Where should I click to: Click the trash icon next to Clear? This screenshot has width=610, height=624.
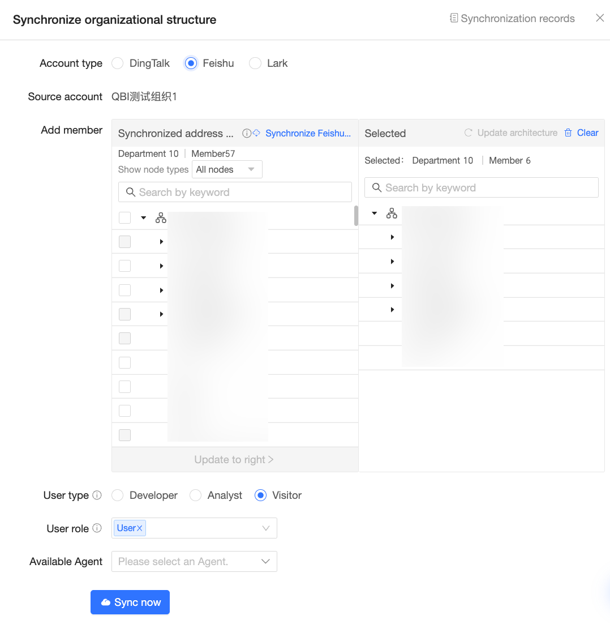coord(568,133)
